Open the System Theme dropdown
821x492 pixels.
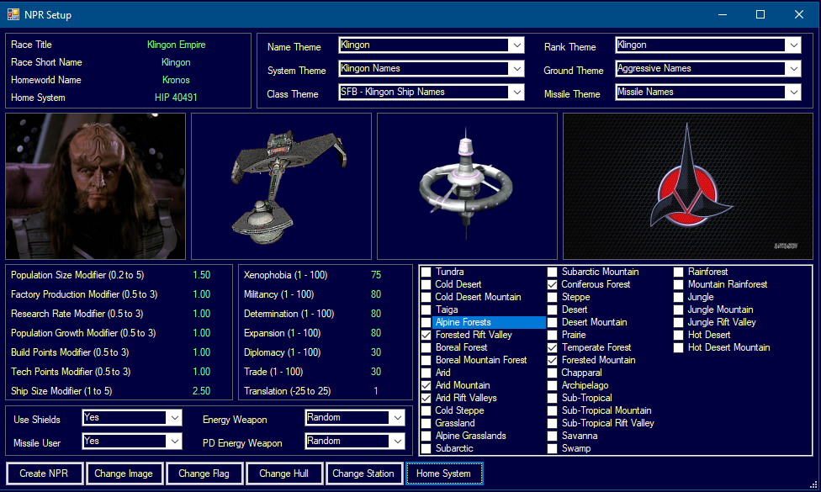516,69
